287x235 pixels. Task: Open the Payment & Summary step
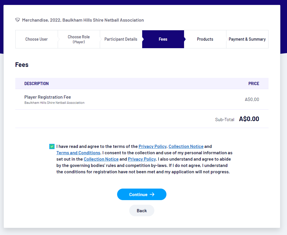click(x=247, y=39)
